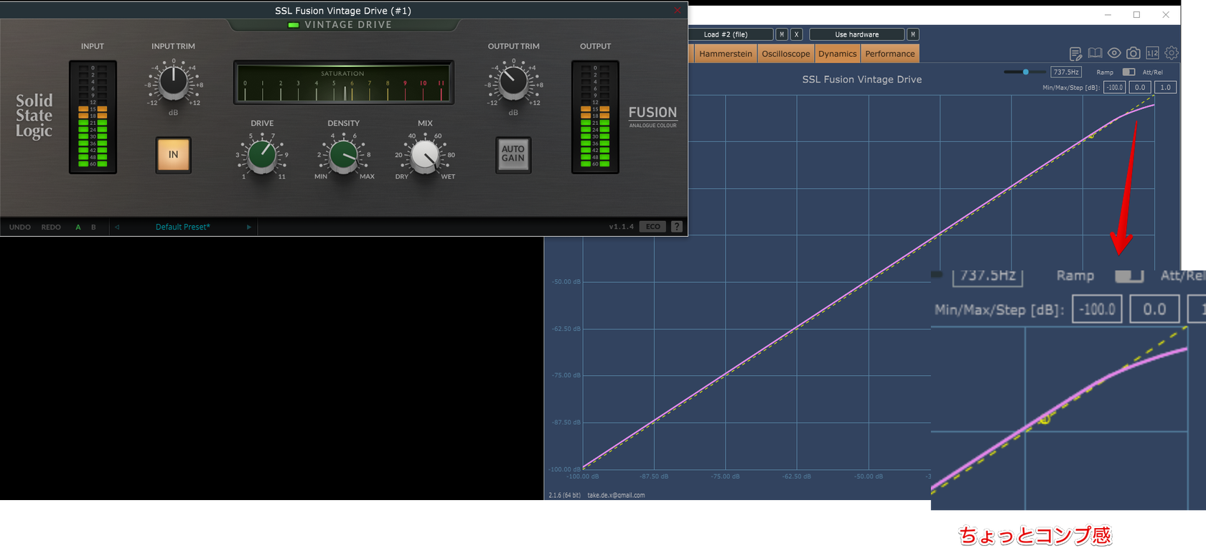Click the UNDO button
Image resolution: width=1206 pixels, height=551 pixels.
(20, 227)
